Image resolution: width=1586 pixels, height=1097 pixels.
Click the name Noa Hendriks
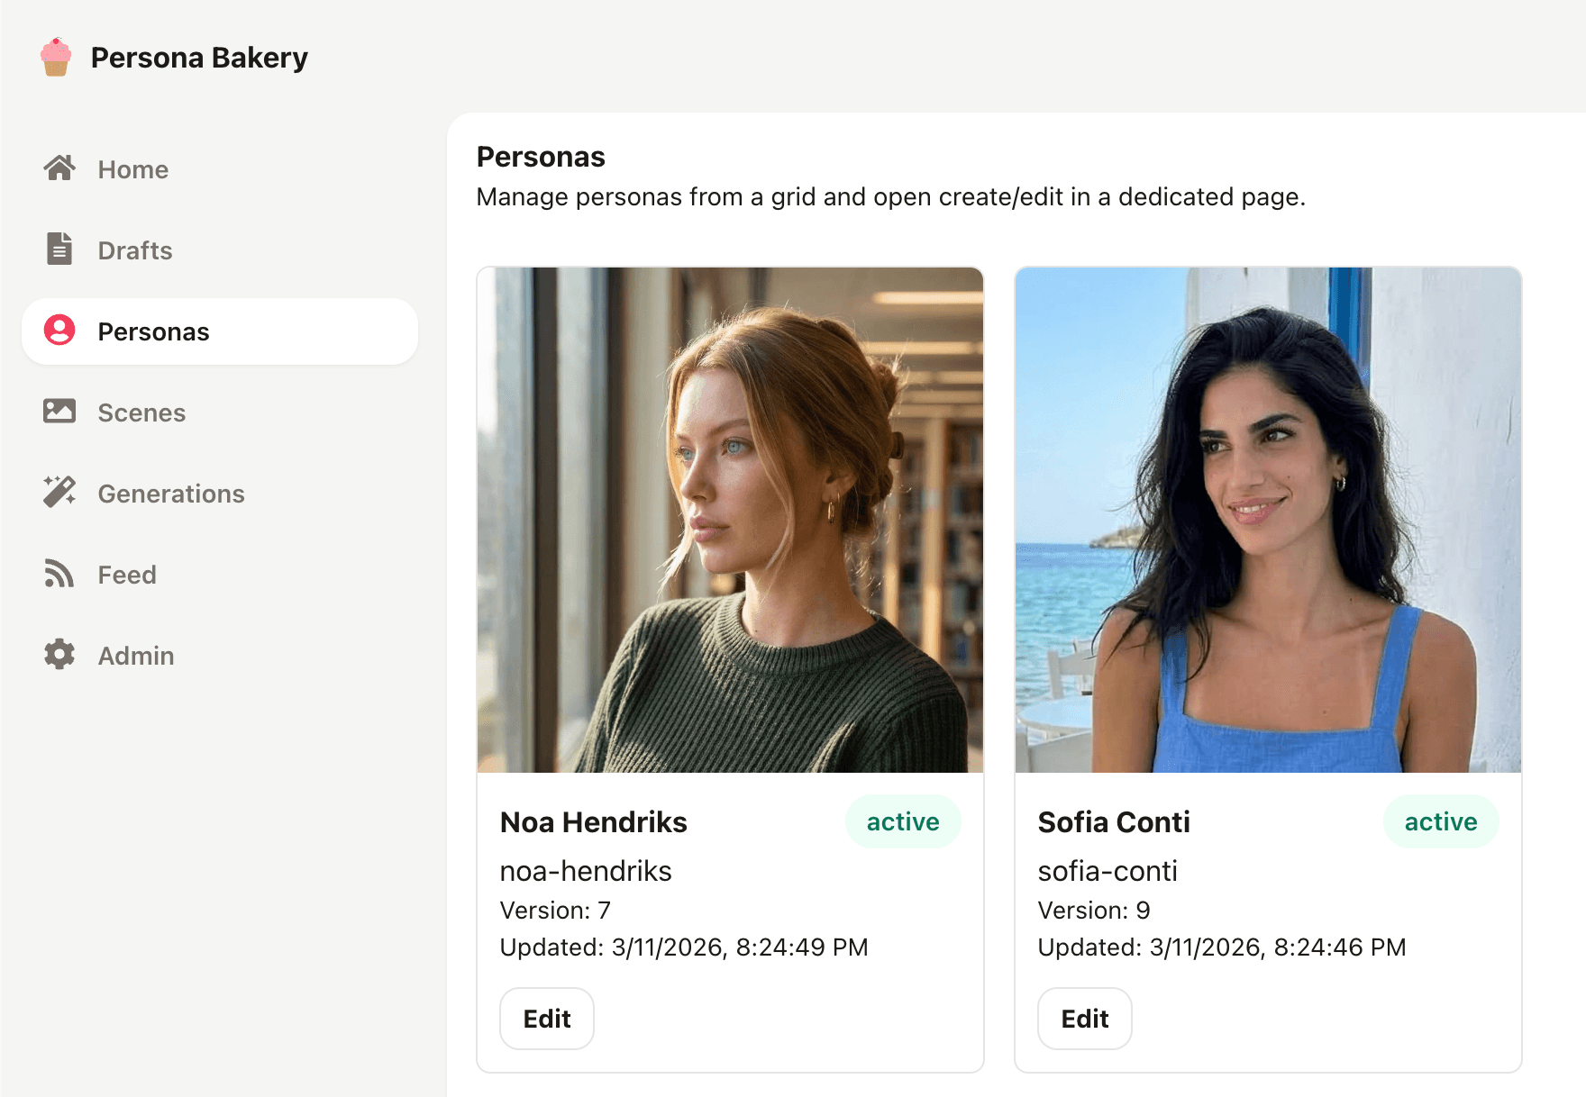pos(593,820)
